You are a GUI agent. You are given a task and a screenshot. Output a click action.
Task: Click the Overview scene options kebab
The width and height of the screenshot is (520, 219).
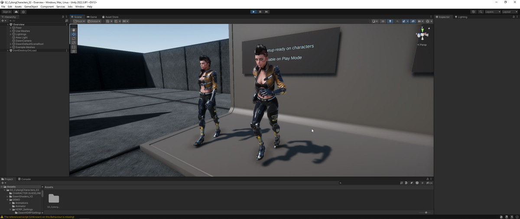click(66, 25)
